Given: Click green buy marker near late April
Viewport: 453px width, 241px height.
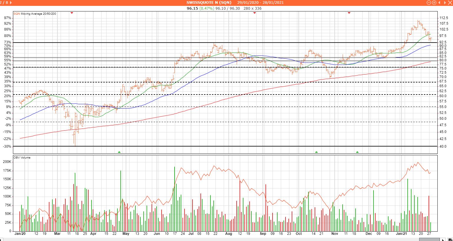Looking at the screenshot, I should [x=119, y=152].
